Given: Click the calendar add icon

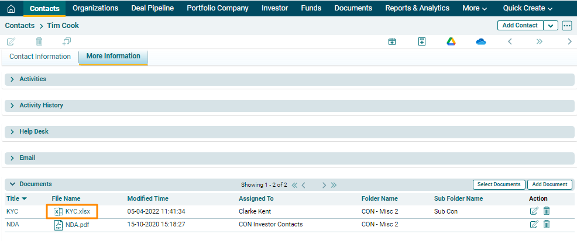Looking at the screenshot, I should [392, 41].
